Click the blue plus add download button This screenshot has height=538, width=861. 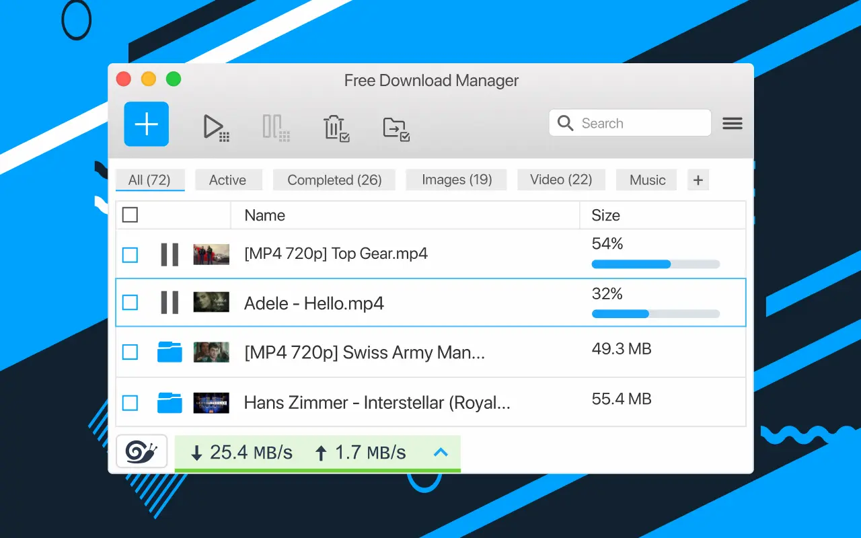(146, 124)
